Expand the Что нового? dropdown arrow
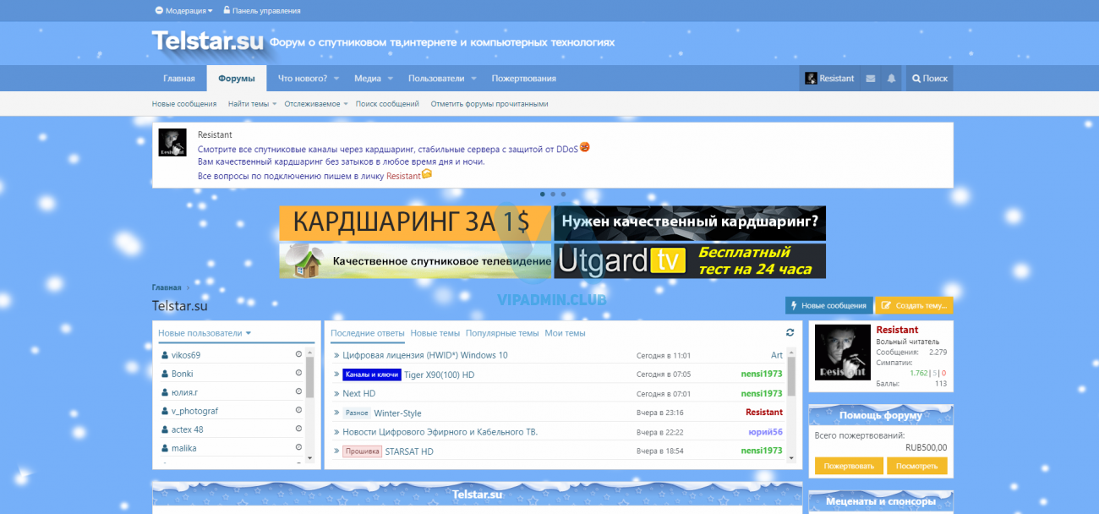Viewport: 1099px width, 514px height. [x=336, y=79]
